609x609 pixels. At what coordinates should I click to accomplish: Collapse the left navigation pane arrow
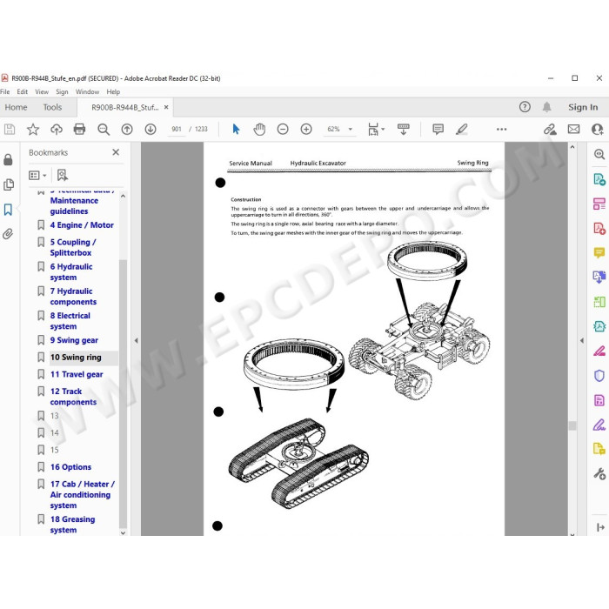pyautogui.click(x=136, y=341)
